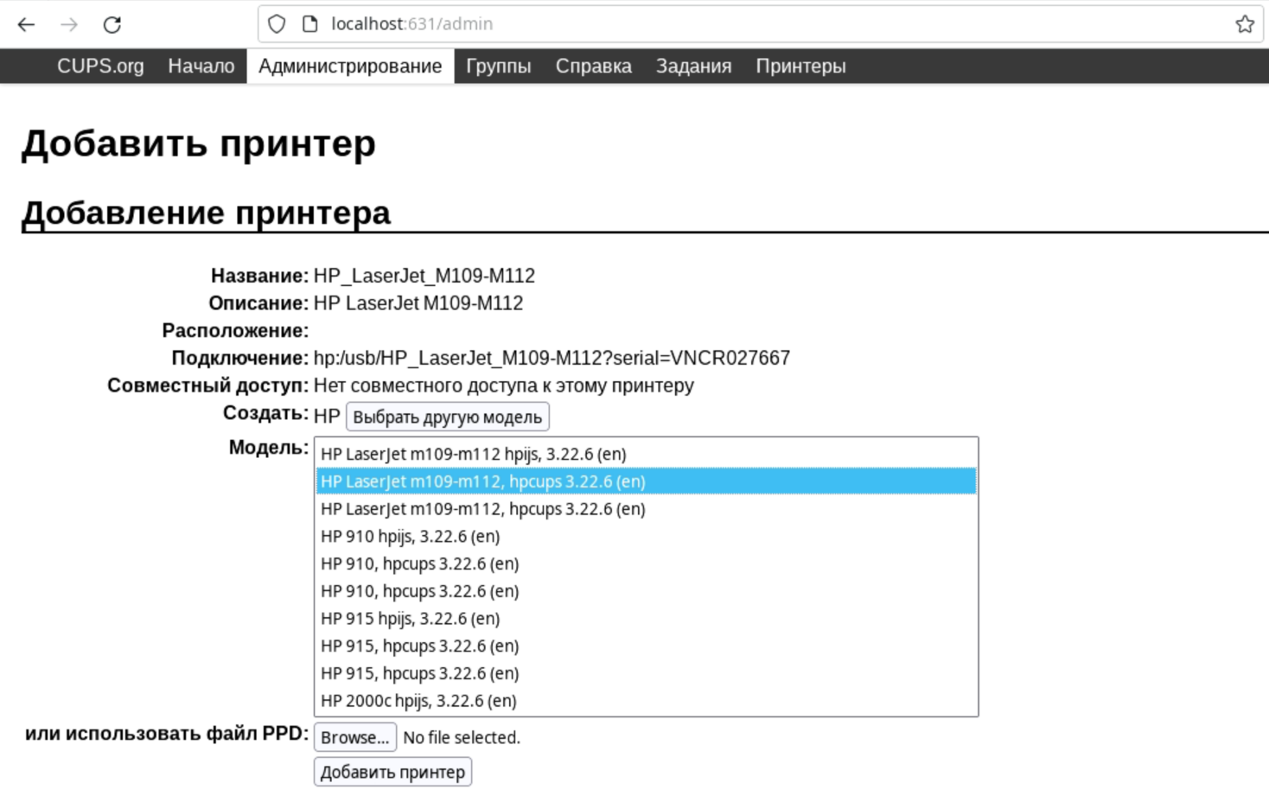This screenshot has width=1269, height=796.
Task: Select HP LaserJet m109-m112 hpijs model
Action: [473, 454]
